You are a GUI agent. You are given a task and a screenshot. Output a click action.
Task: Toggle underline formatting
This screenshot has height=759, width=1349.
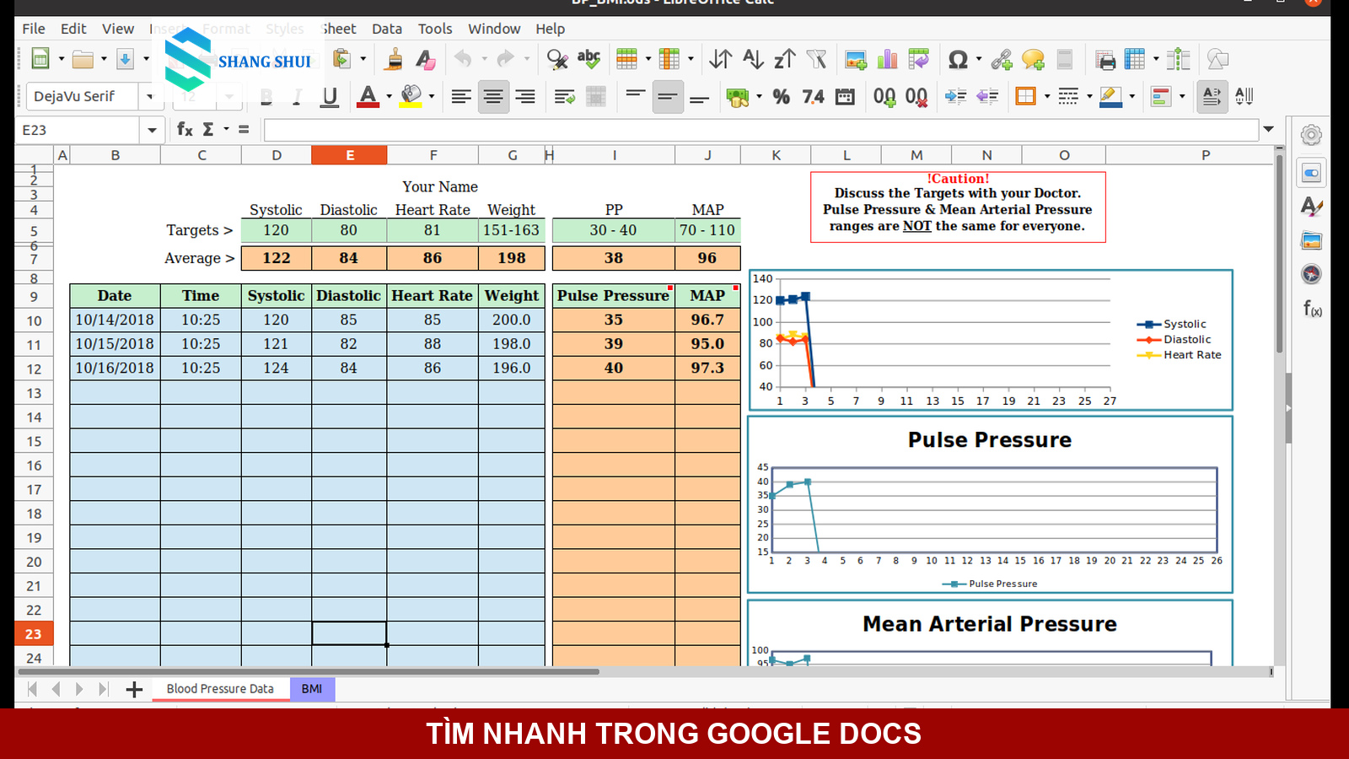coord(330,96)
